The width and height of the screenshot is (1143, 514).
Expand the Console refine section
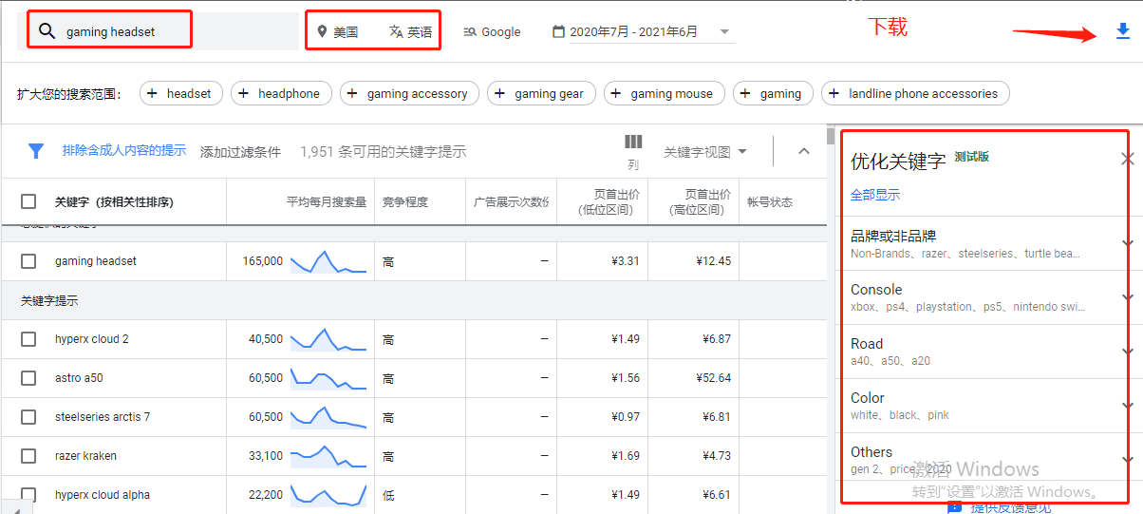1127,297
